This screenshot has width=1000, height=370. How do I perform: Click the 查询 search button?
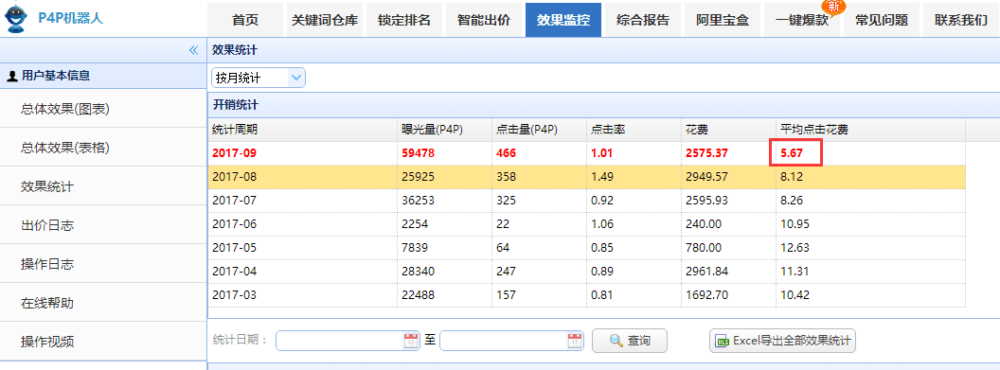[630, 341]
